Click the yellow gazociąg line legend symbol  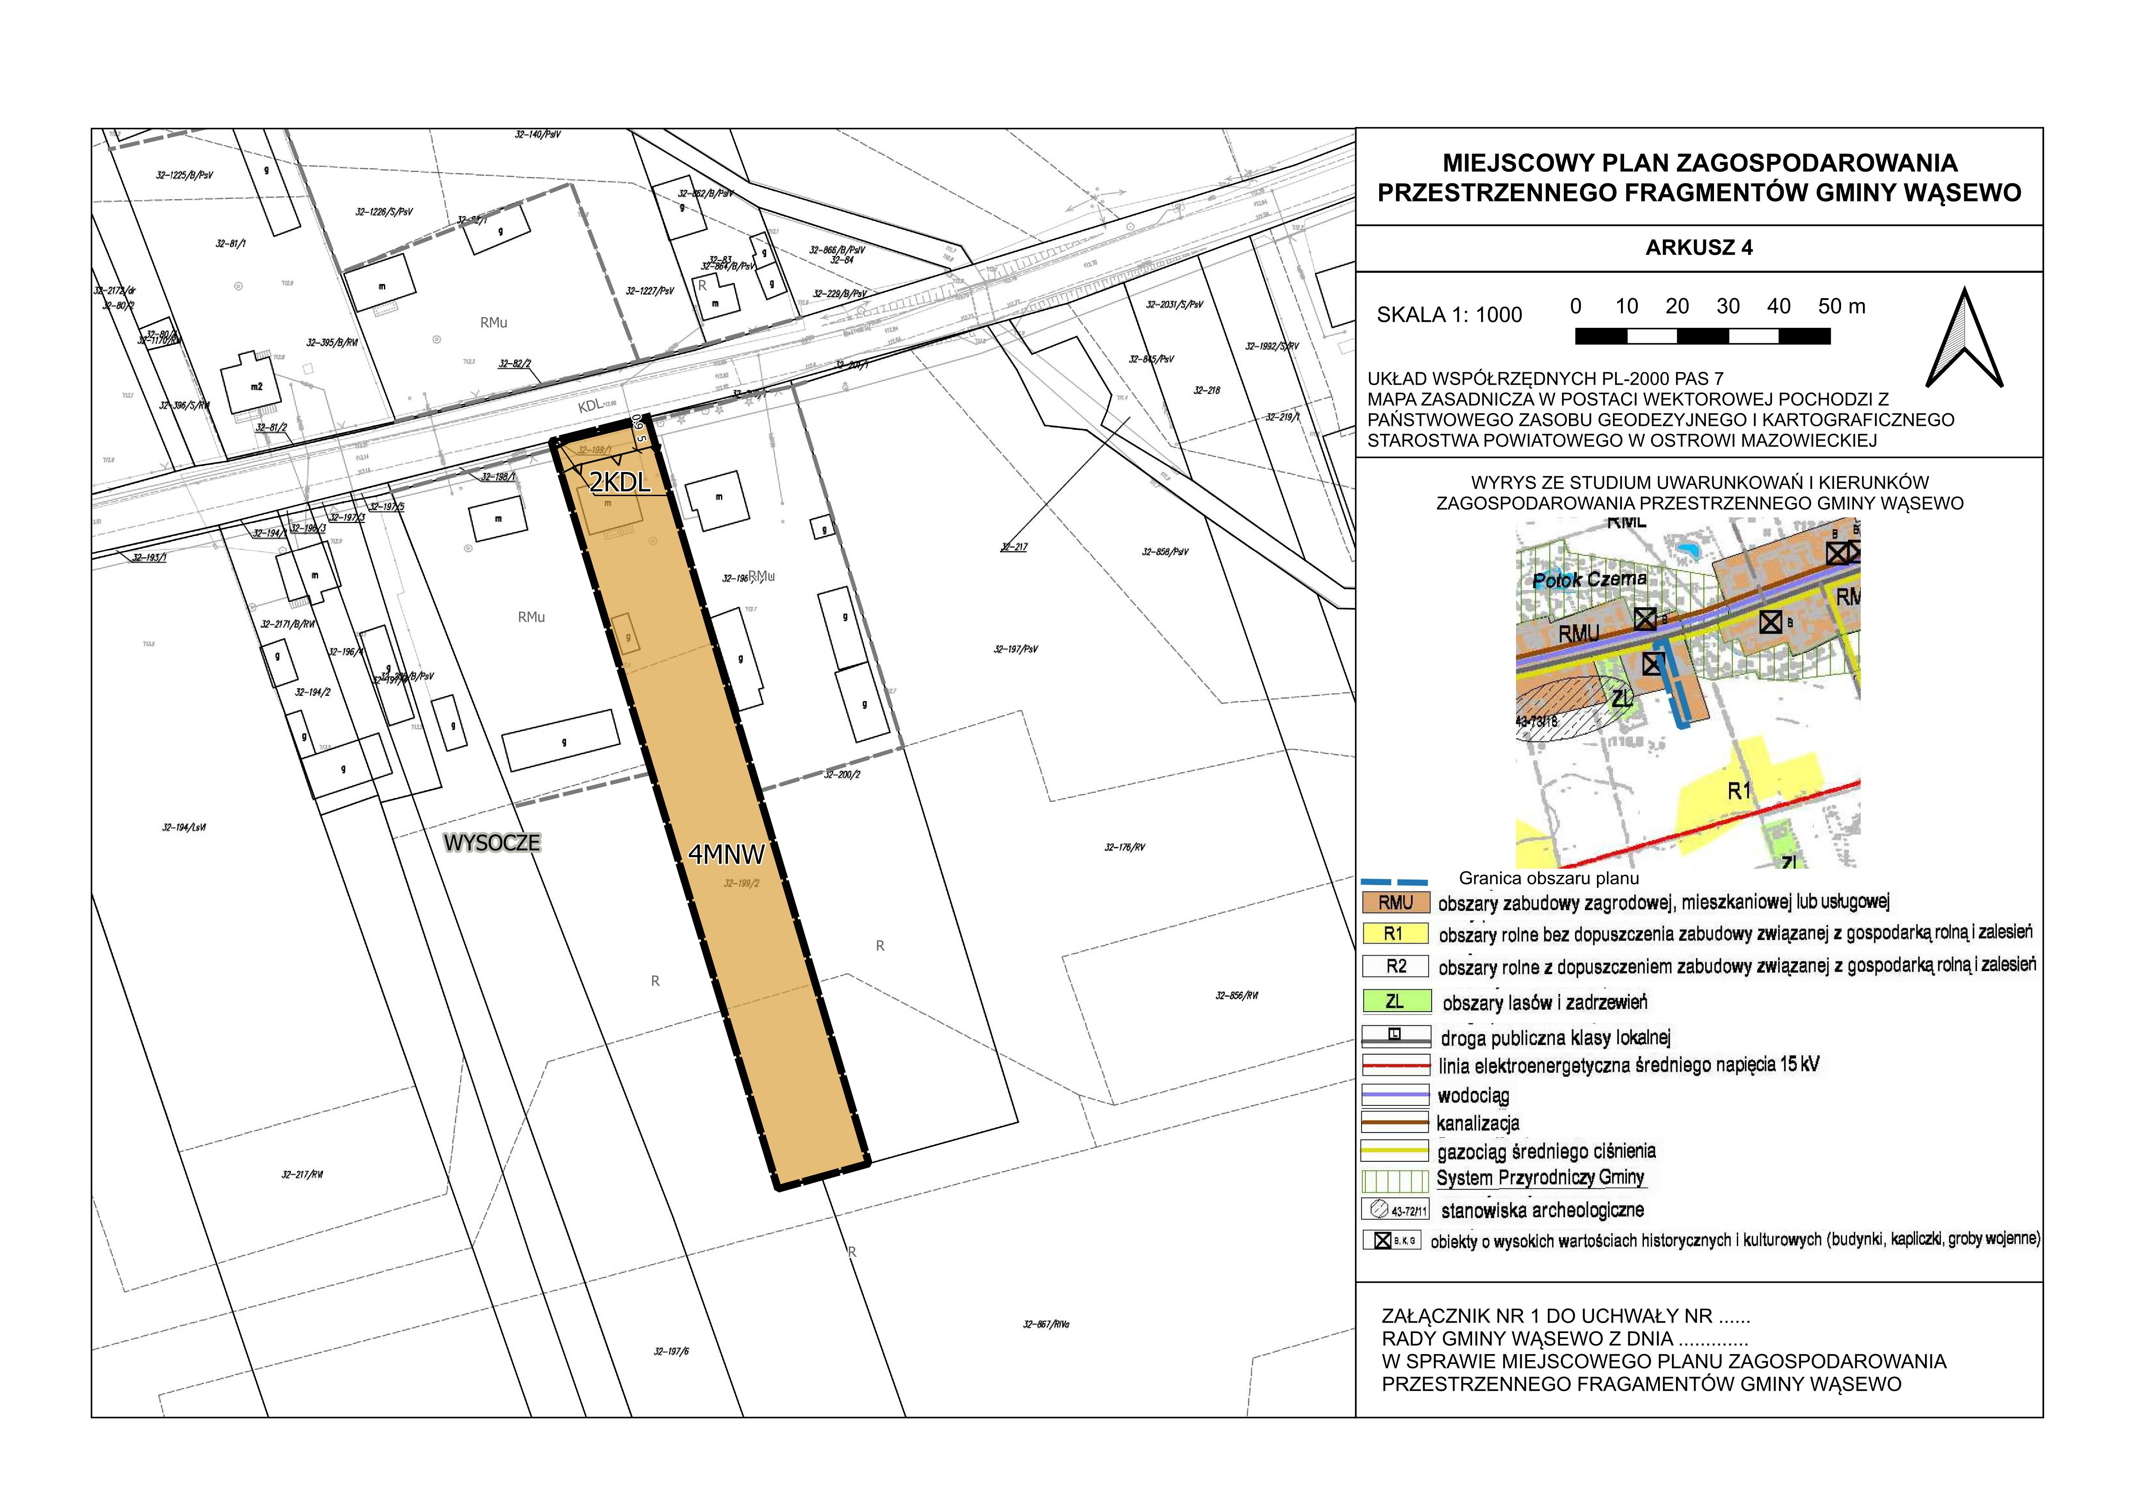(1394, 1151)
